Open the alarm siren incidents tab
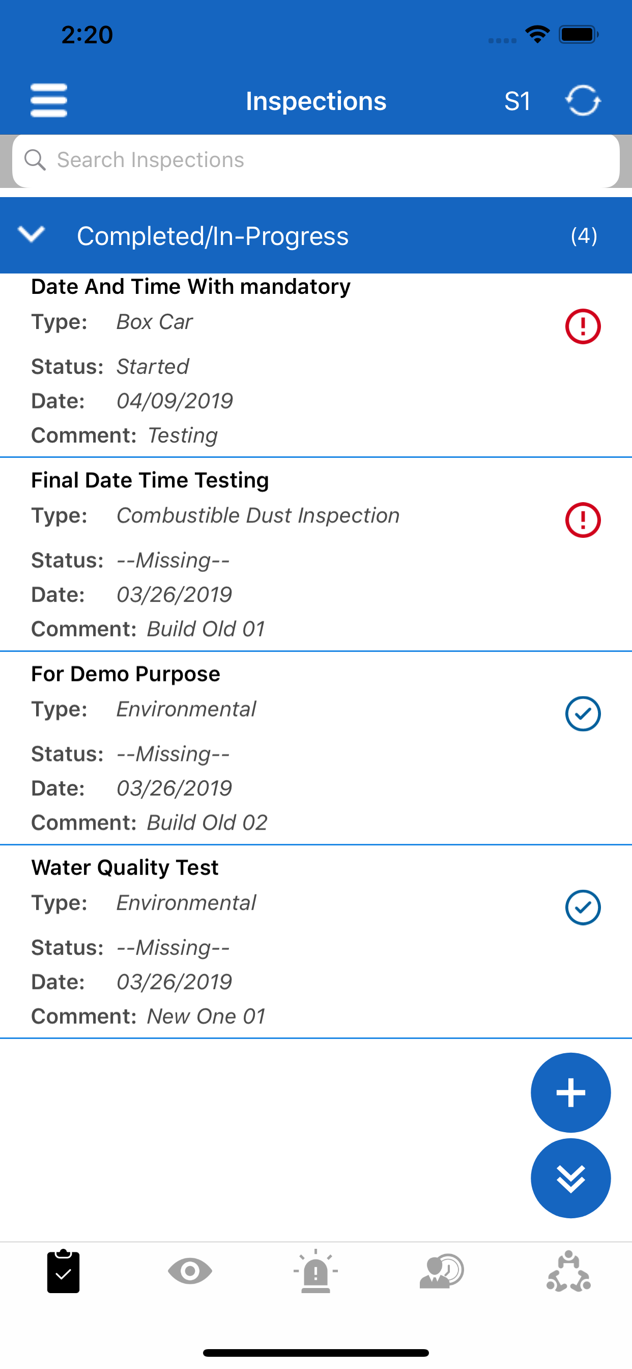Screen dimensions: 632x1369 (x=315, y=1271)
